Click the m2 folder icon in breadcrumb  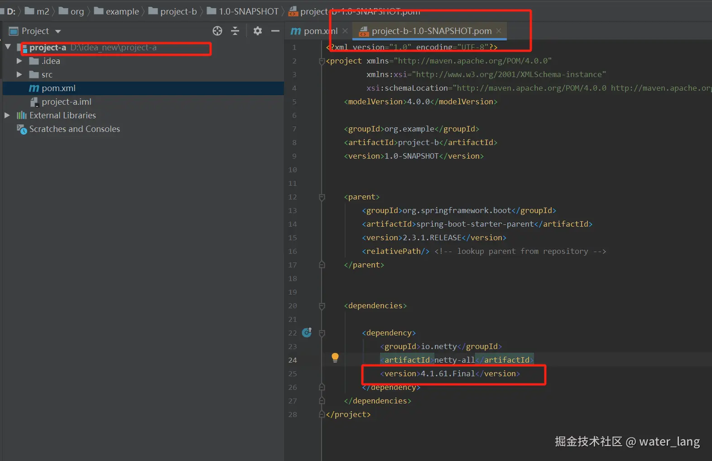(29, 10)
